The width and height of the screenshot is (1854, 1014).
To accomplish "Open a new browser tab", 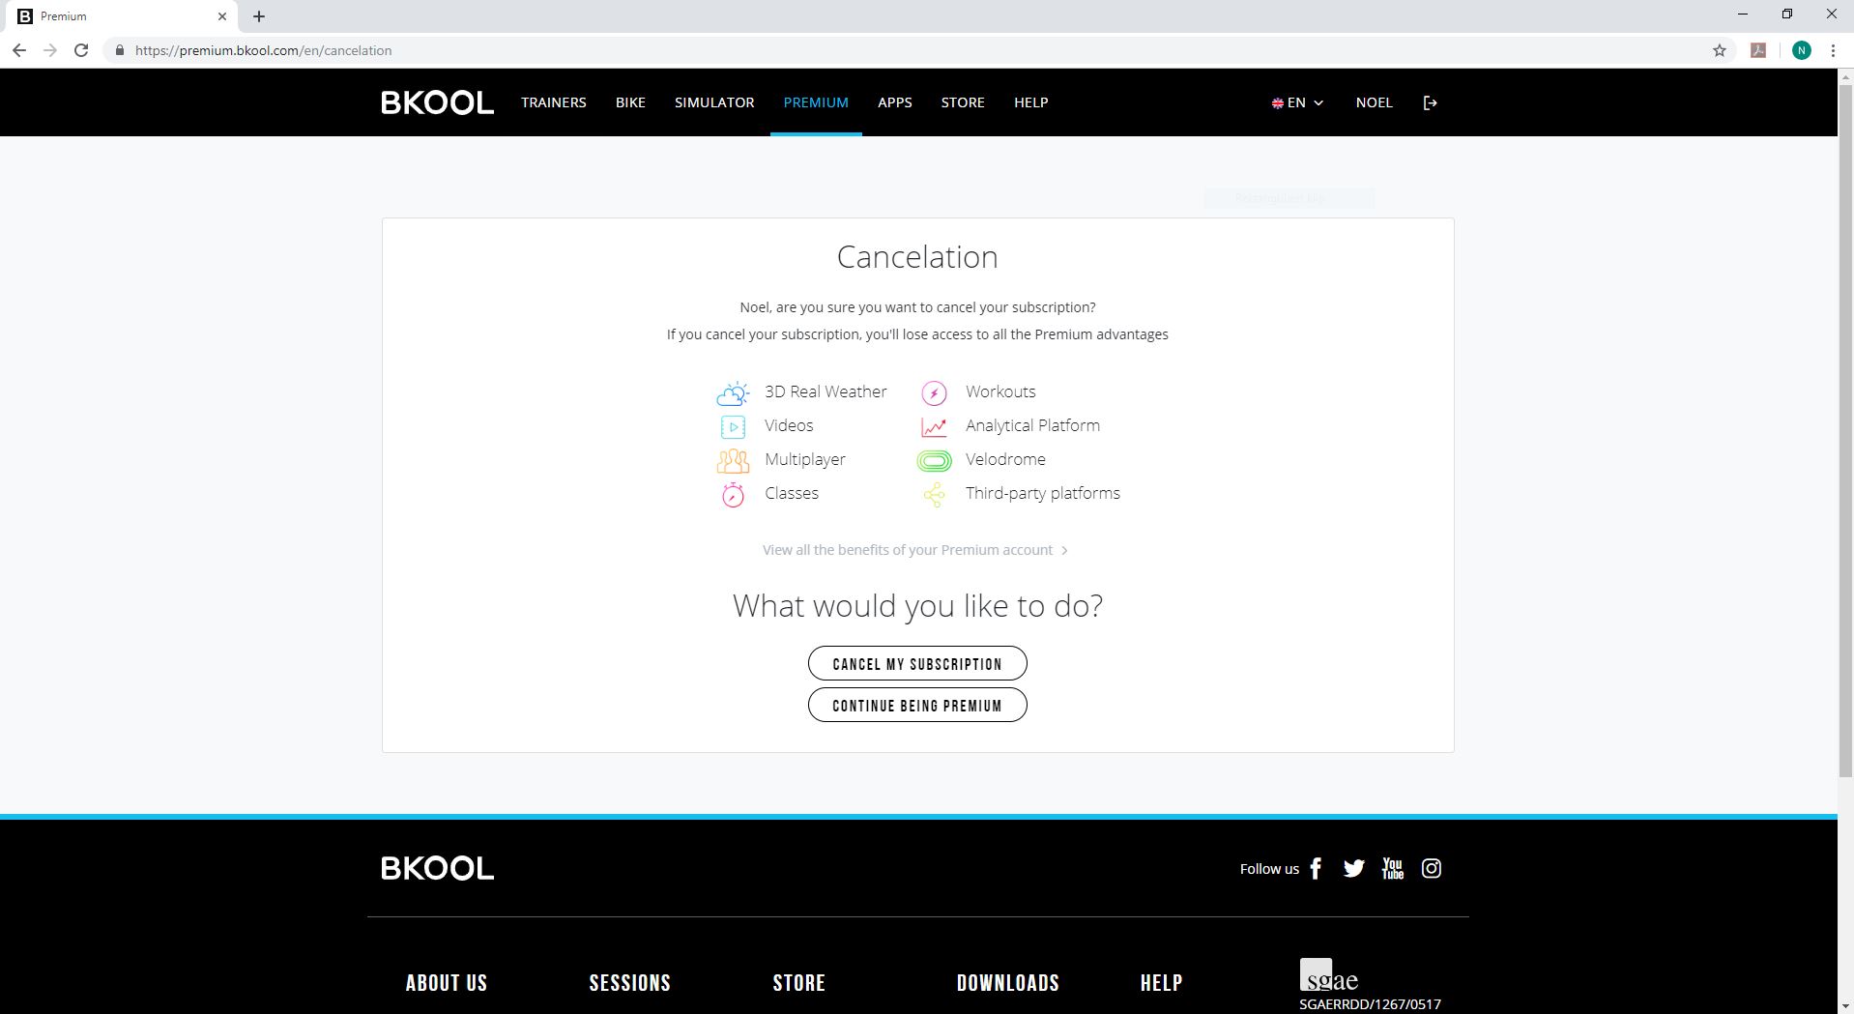I will click(259, 16).
